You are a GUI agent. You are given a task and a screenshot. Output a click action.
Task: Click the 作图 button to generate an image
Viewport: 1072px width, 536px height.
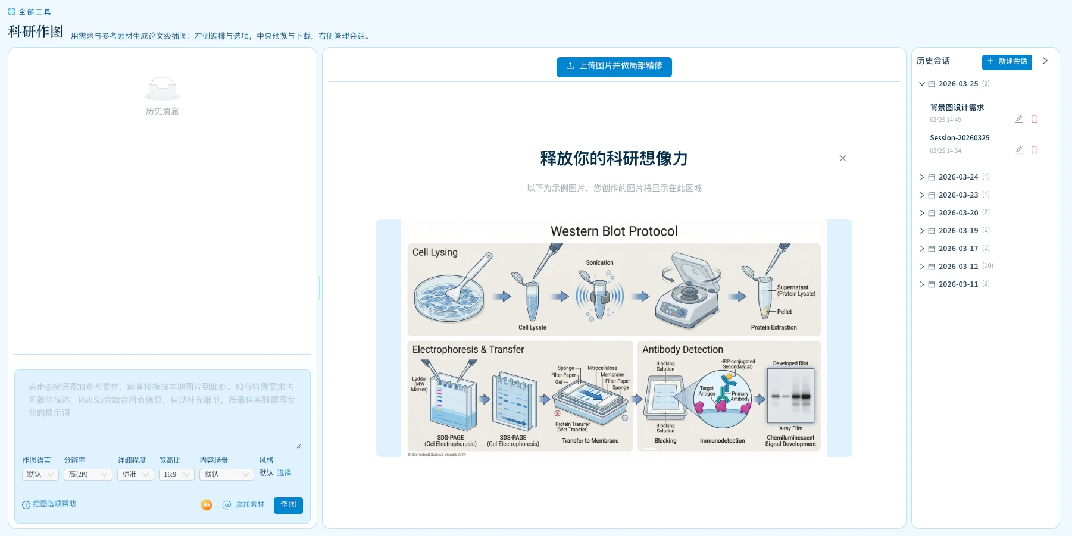[288, 504]
